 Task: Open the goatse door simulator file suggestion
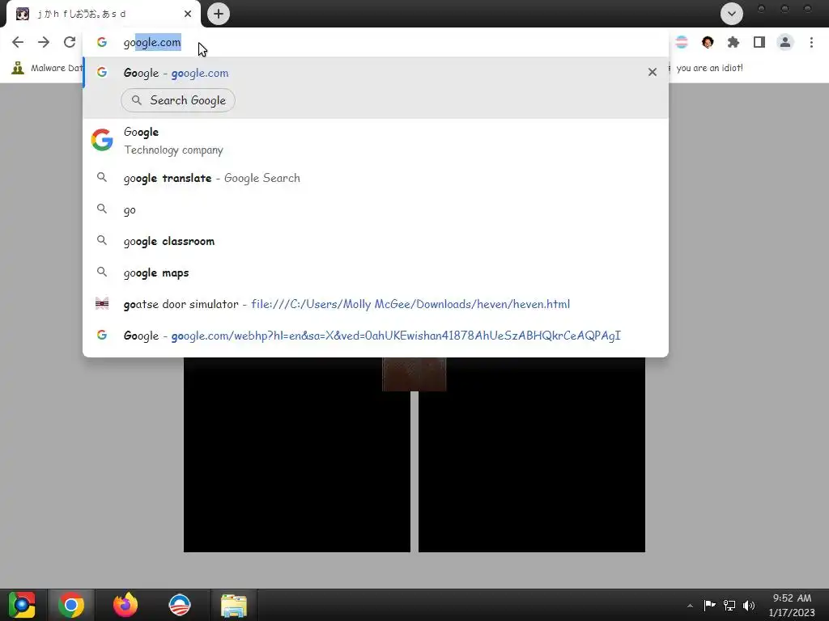coord(376,304)
